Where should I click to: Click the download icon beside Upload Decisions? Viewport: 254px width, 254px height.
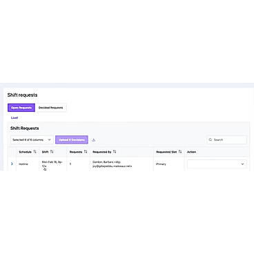click(x=93, y=140)
